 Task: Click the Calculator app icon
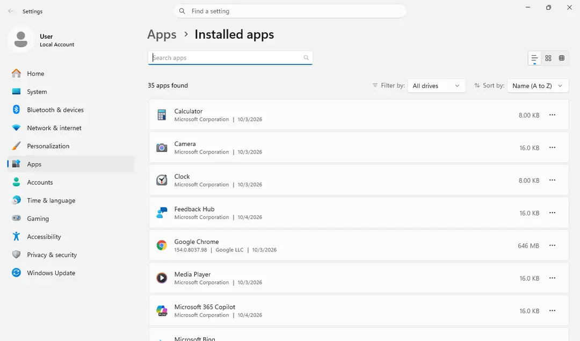click(162, 115)
